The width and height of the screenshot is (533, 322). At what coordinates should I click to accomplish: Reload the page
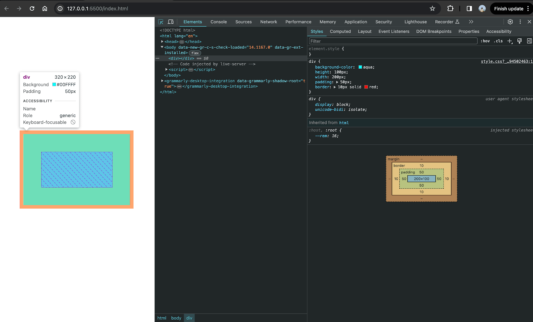(32, 9)
